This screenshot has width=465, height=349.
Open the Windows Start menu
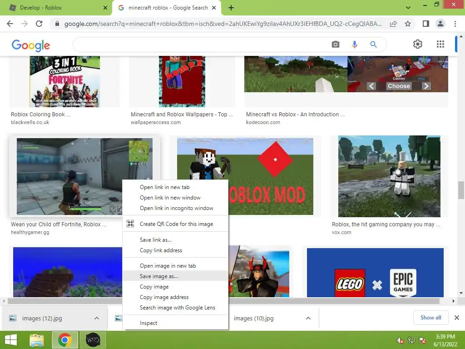11,340
